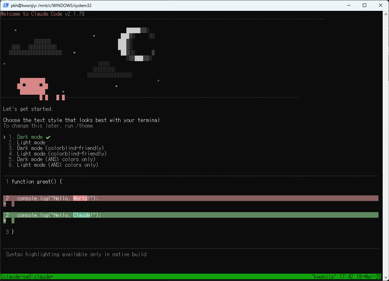Click 'Syntax highlighting available only in native build'
This screenshot has width=389, height=281.
[x=76, y=254]
